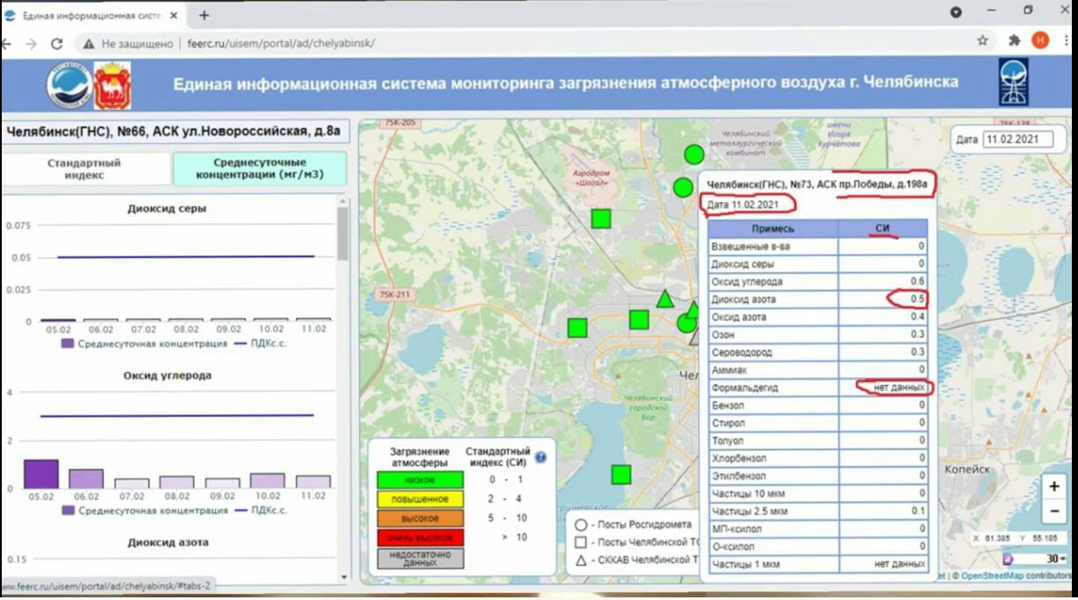Click the orange 'высокое' legend swatch

coord(420,518)
